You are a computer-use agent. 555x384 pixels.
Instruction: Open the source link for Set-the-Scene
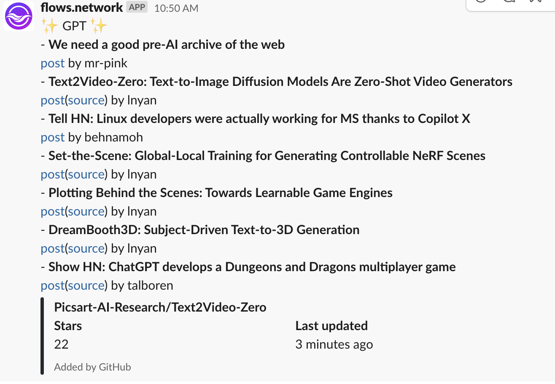[86, 174]
